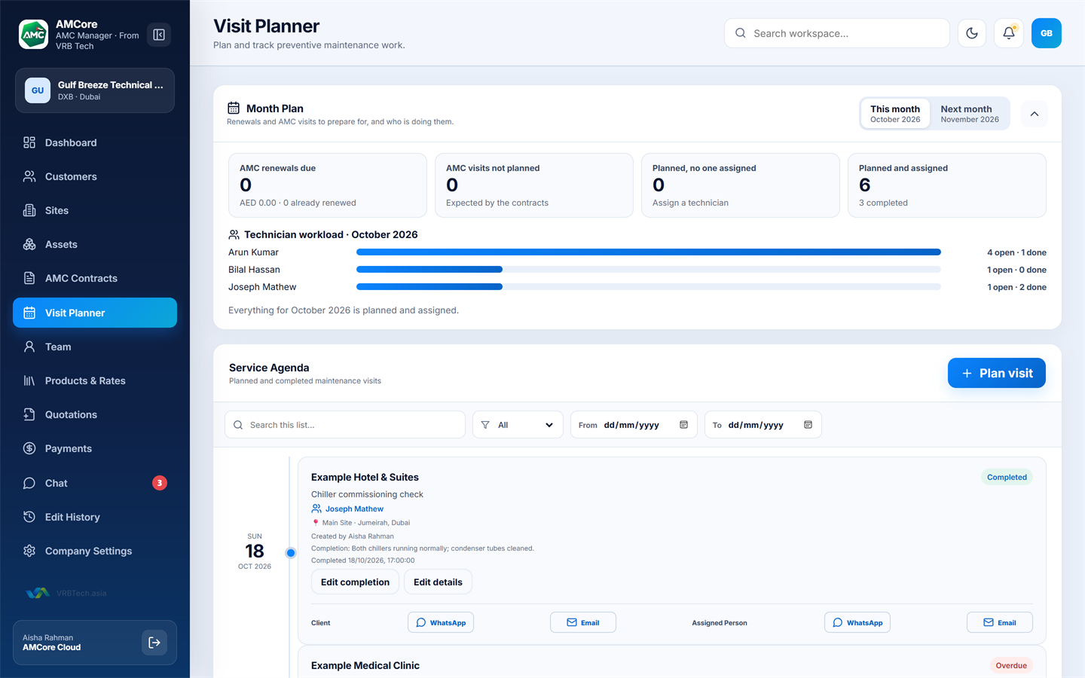Click Client WhatsApp button
The width and height of the screenshot is (1085, 678).
point(441,622)
